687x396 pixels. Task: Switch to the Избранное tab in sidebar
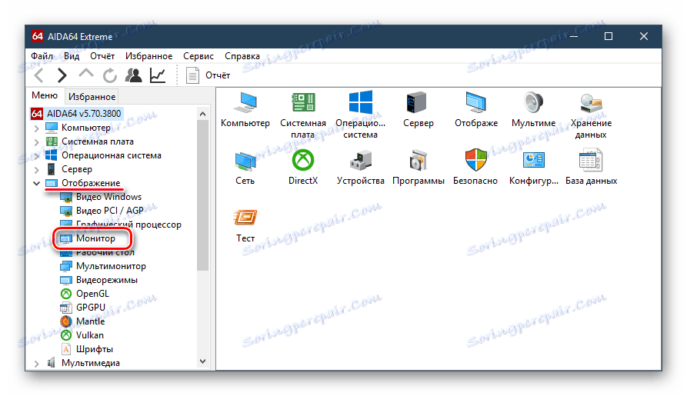[92, 96]
